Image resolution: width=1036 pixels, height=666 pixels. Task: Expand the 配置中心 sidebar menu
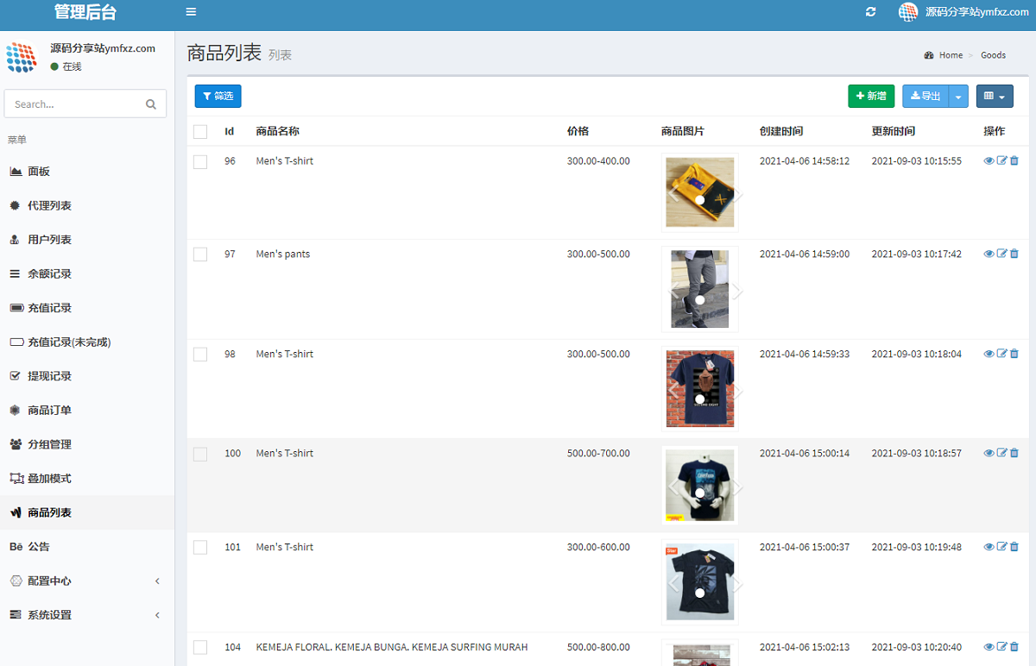(x=86, y=581)
